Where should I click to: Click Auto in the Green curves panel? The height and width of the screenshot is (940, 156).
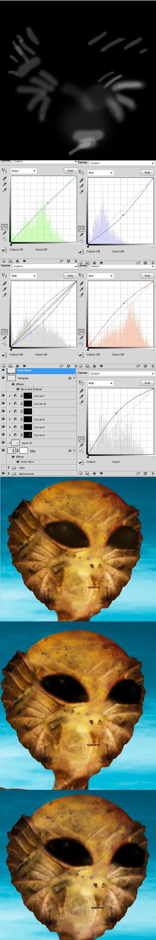click(70, 171)
